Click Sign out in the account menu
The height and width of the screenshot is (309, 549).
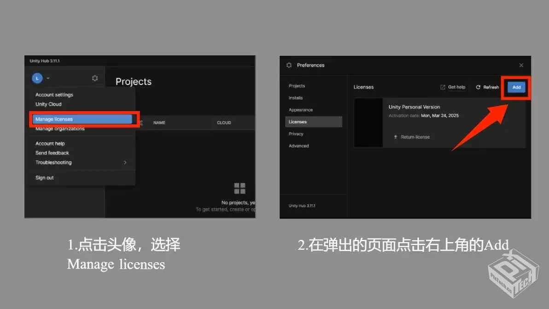[x=44, y=177]
